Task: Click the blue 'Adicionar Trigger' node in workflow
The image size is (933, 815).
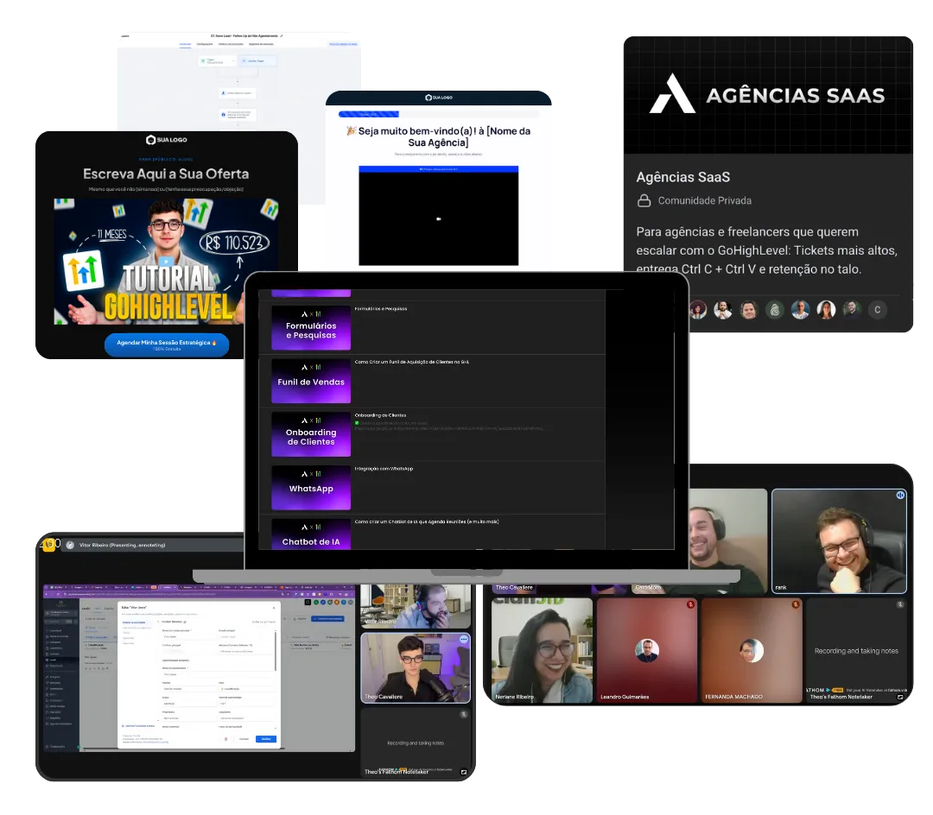Action: 257,60
